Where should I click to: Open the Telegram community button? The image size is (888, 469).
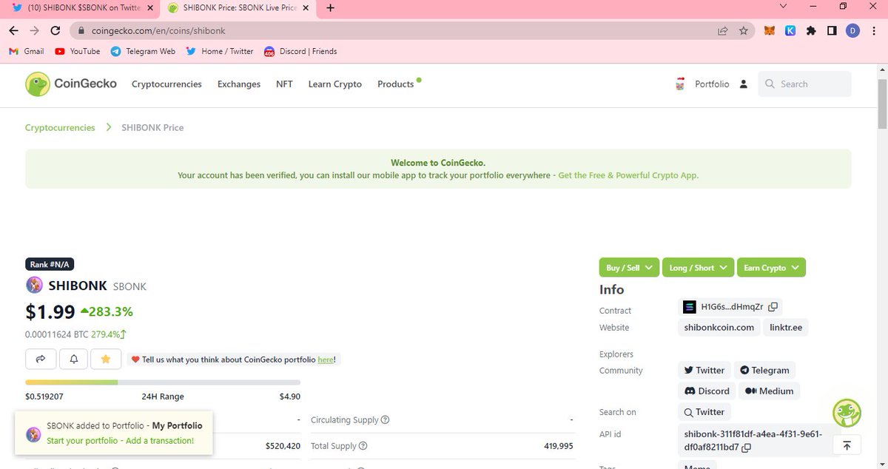click(765, 370)
